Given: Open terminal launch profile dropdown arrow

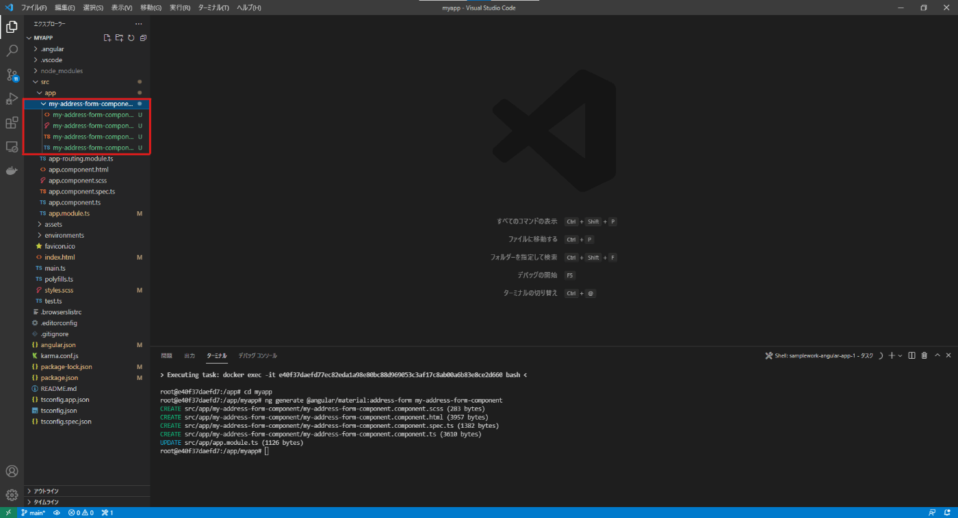Looking at the screenshot, I should [x=900, y=355].
